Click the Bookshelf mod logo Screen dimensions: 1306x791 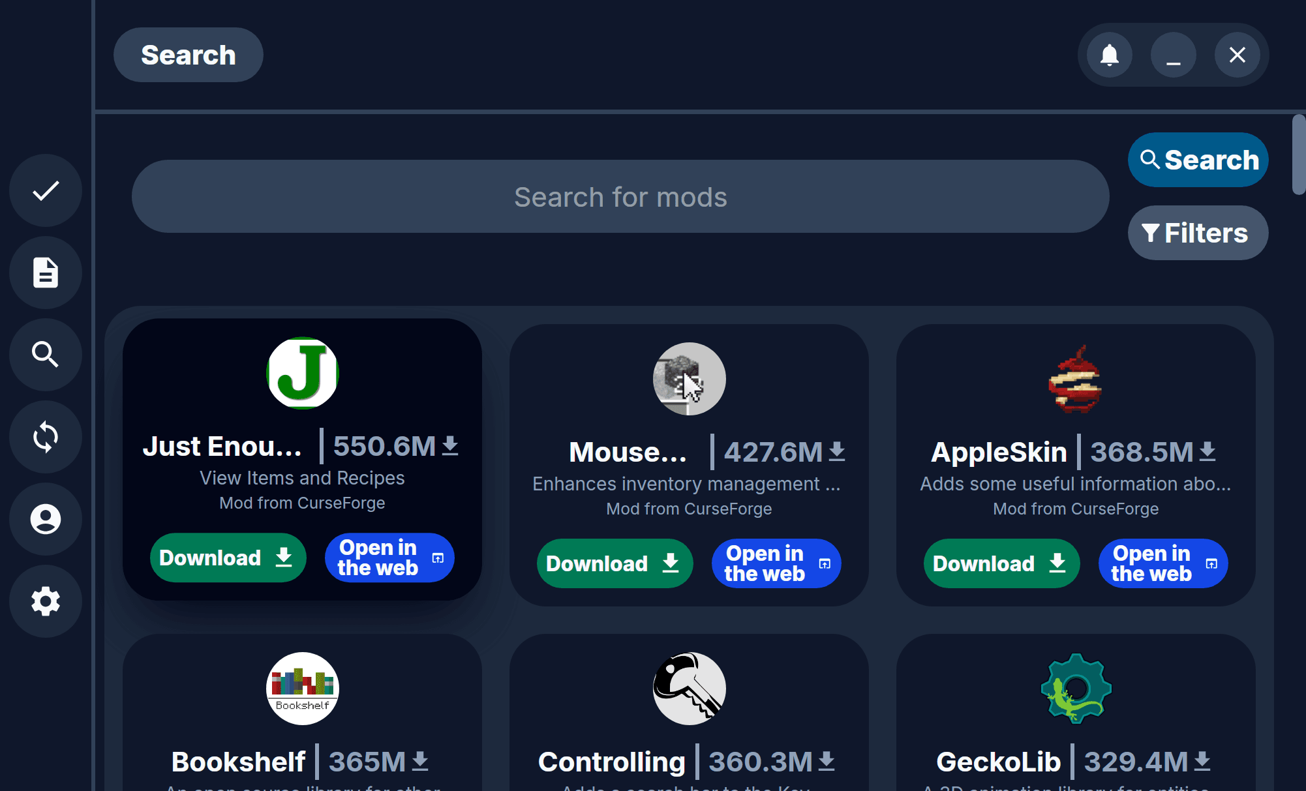[303, 689]
